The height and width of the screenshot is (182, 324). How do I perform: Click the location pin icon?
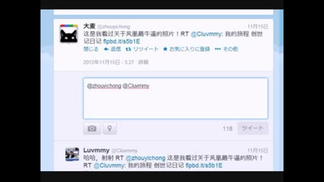coord(110,128)
